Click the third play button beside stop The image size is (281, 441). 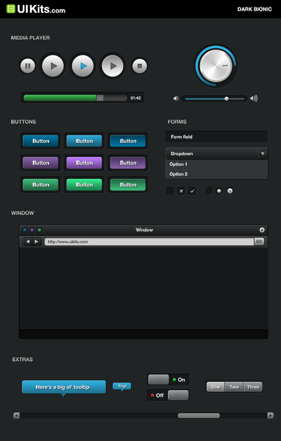click(113, 66)
